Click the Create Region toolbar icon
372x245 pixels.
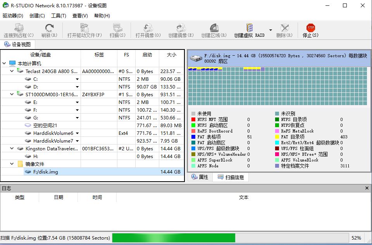point(214,28)
